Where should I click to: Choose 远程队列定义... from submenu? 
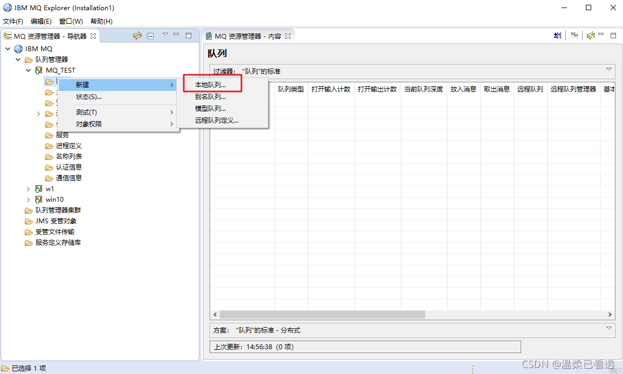click(223, 121)
